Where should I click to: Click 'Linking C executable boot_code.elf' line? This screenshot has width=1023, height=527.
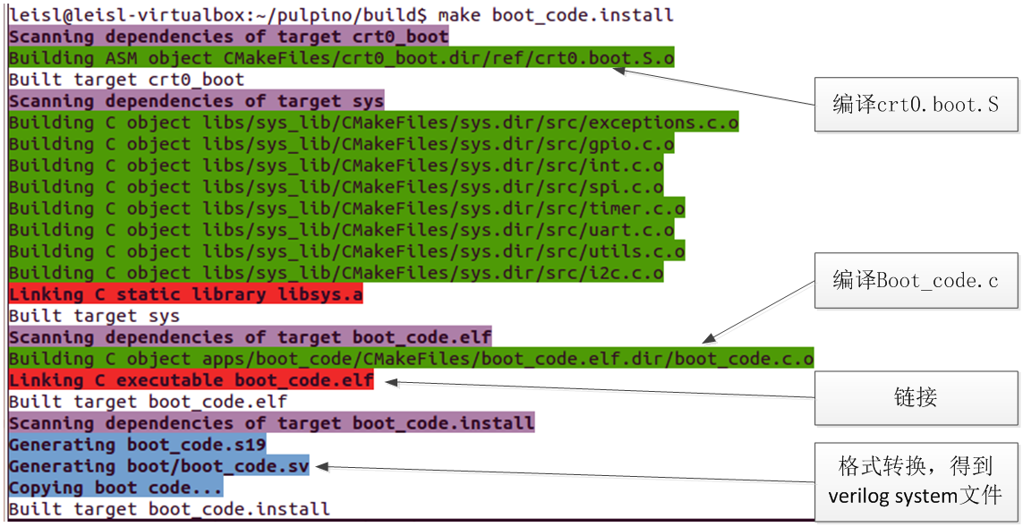tap(191, 380)
